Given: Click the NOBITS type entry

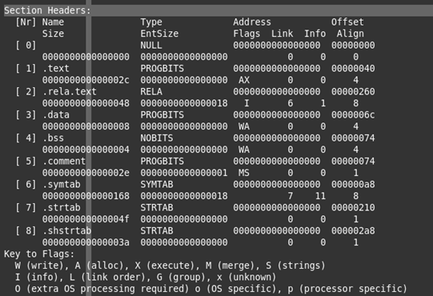Looking at the screenshot, I should tap(157, 138).
